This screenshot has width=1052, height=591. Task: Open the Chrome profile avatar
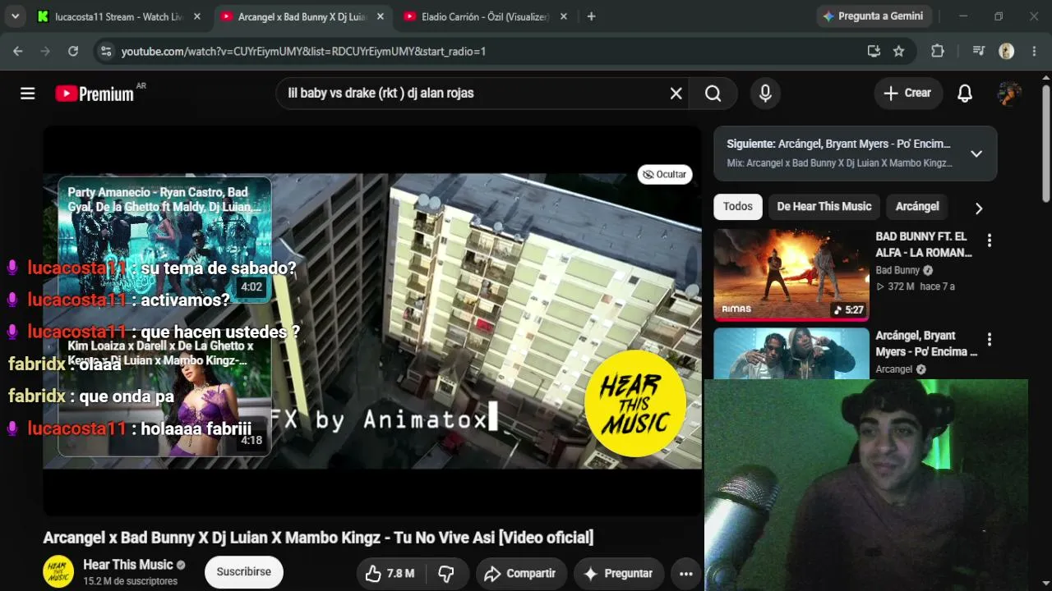pos(1006,51)
